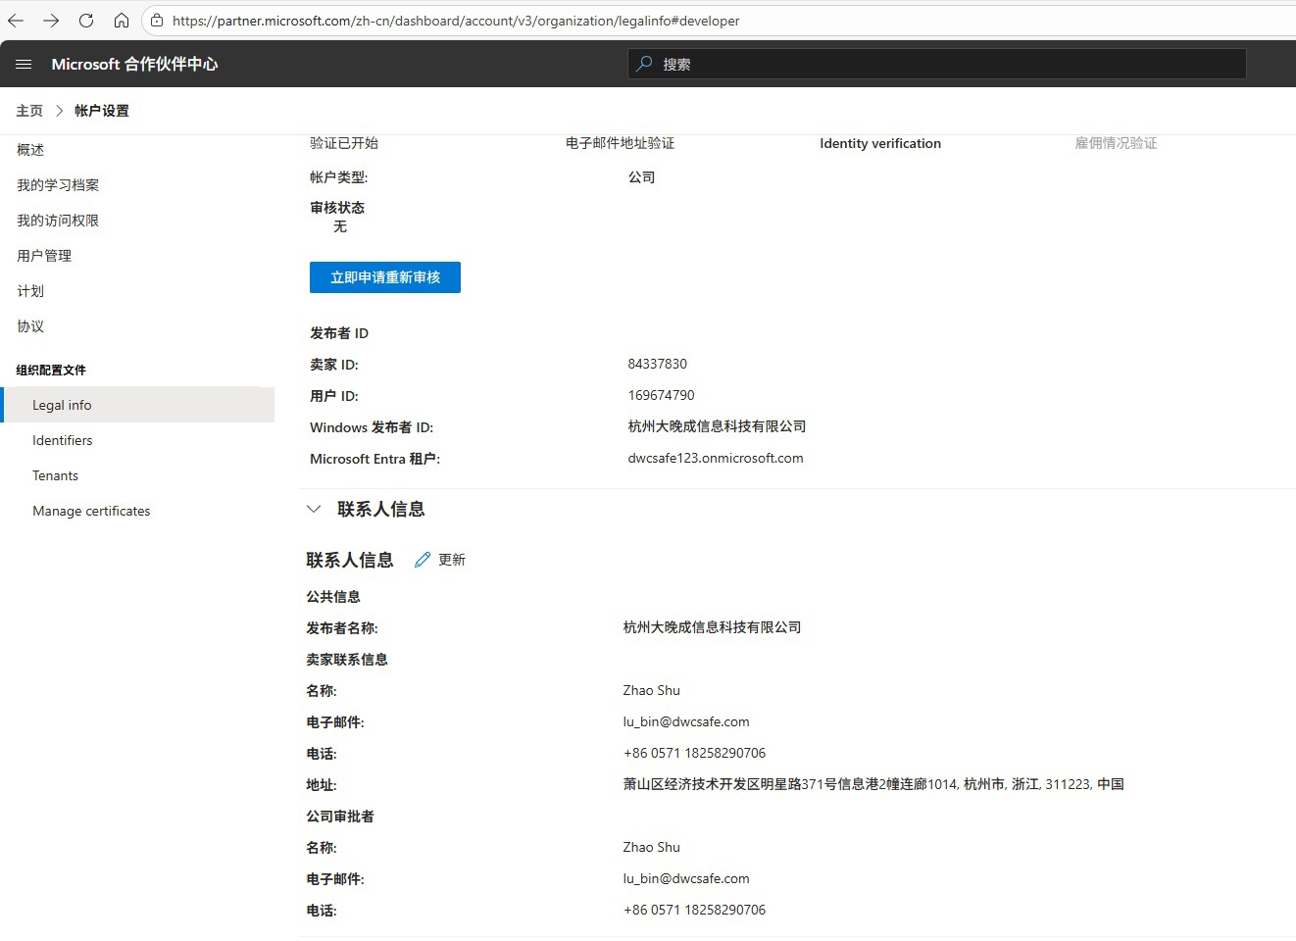Select the 验证已开始 verification step

point(344,143)
